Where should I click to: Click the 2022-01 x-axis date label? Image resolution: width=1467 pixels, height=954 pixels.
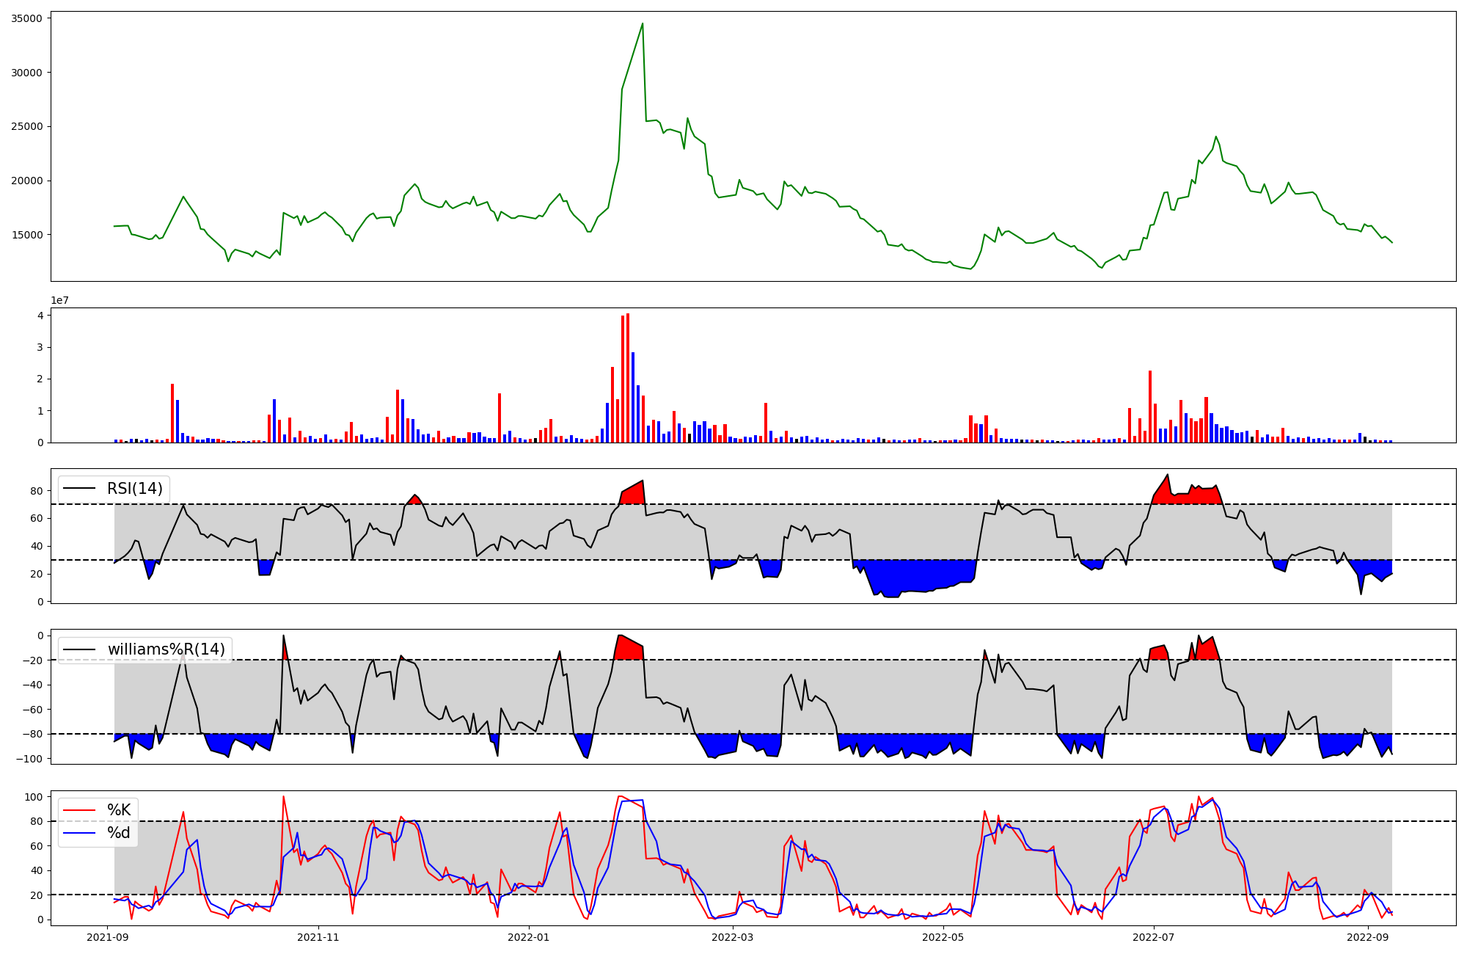(528, 937)
